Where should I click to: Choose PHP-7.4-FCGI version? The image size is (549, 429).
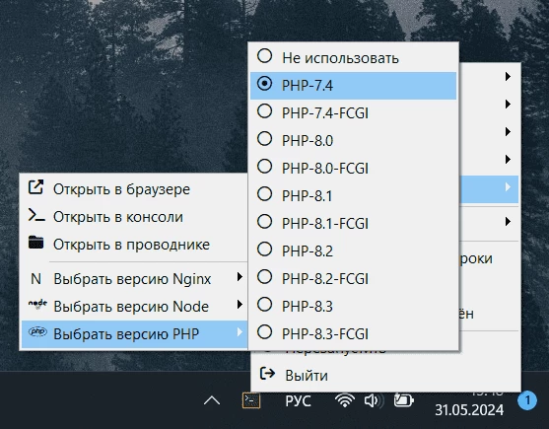click(x=353, y=112)
